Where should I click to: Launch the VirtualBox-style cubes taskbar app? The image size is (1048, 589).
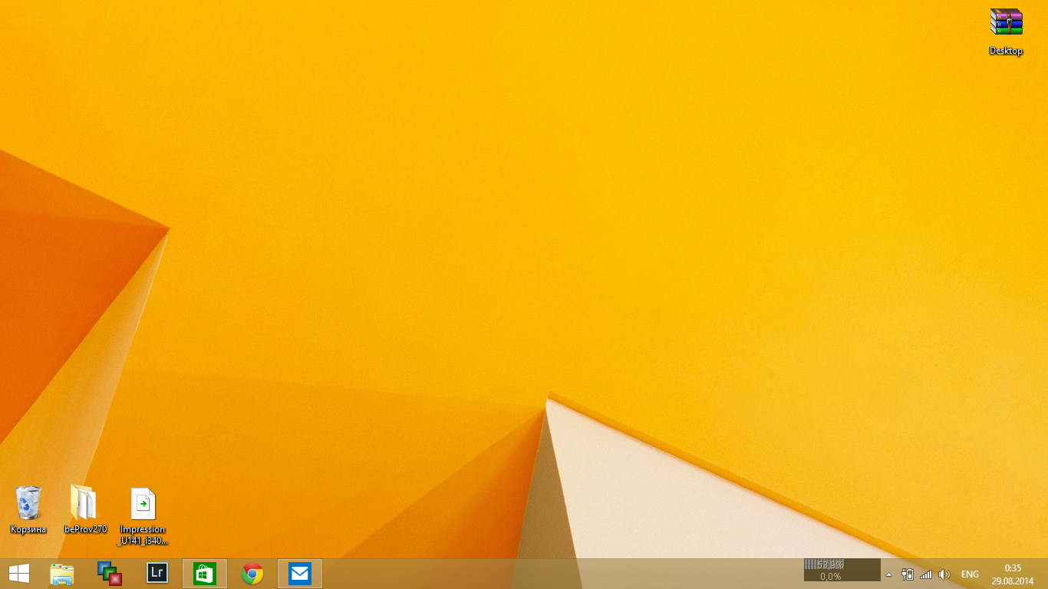pyautogui.click(x=110, y=574)
